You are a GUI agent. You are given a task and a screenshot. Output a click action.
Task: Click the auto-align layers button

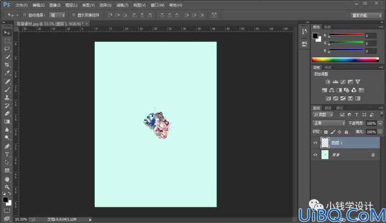click(214, 15)
